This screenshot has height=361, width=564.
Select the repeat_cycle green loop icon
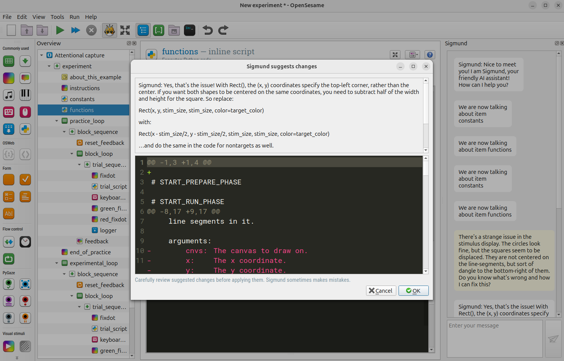9,259
